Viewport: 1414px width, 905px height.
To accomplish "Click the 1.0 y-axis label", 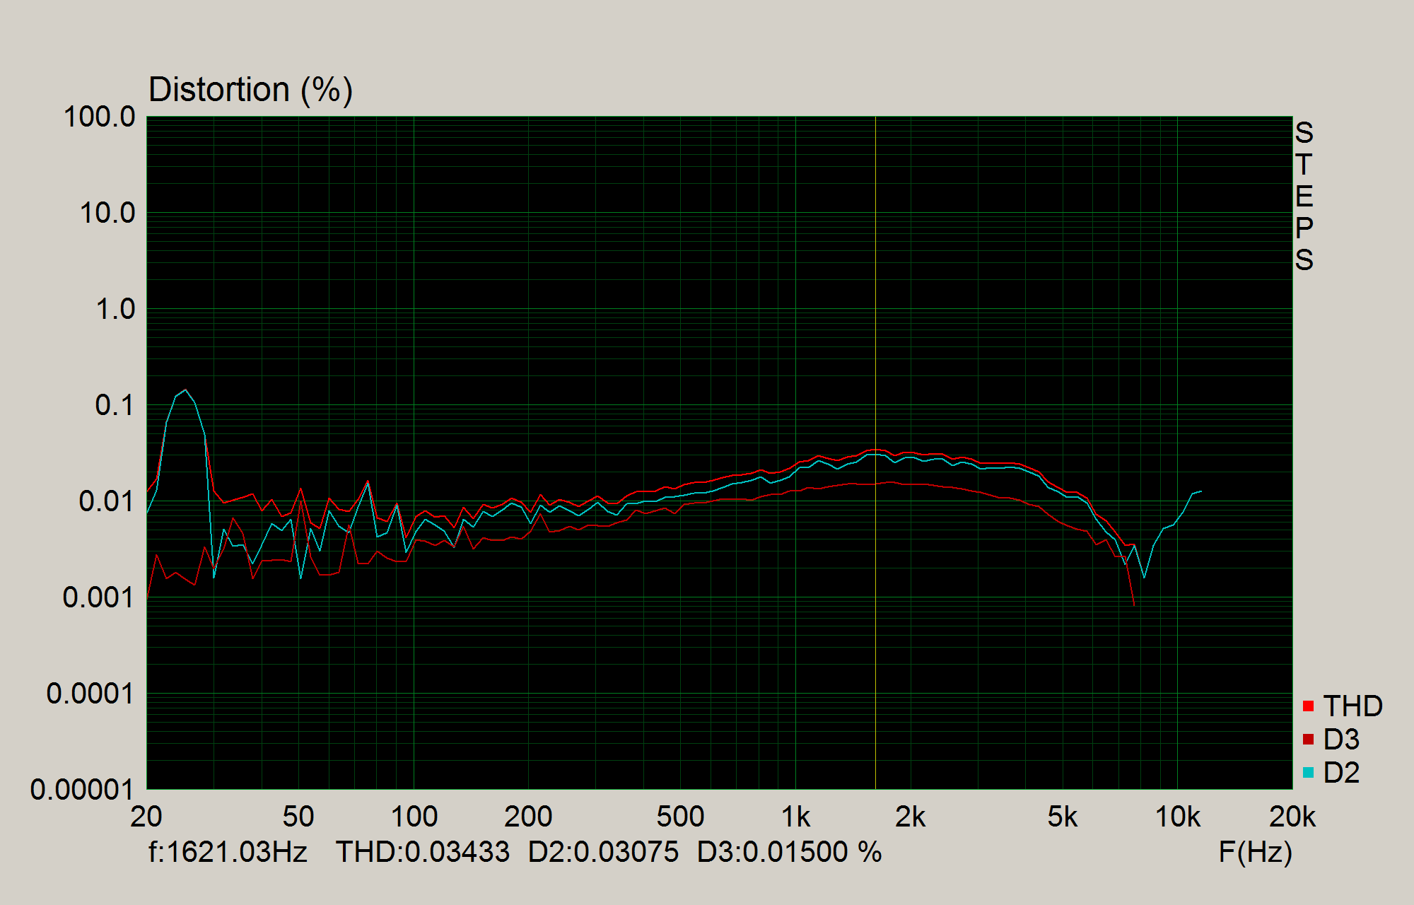I will tap(115, 309).
